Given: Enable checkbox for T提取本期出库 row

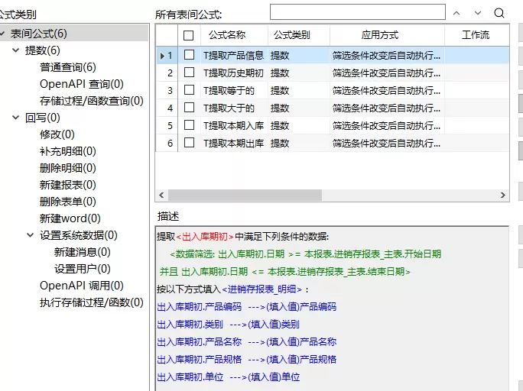Looking at the screenshot, I should pyautogui.click(x=189, y=143).
